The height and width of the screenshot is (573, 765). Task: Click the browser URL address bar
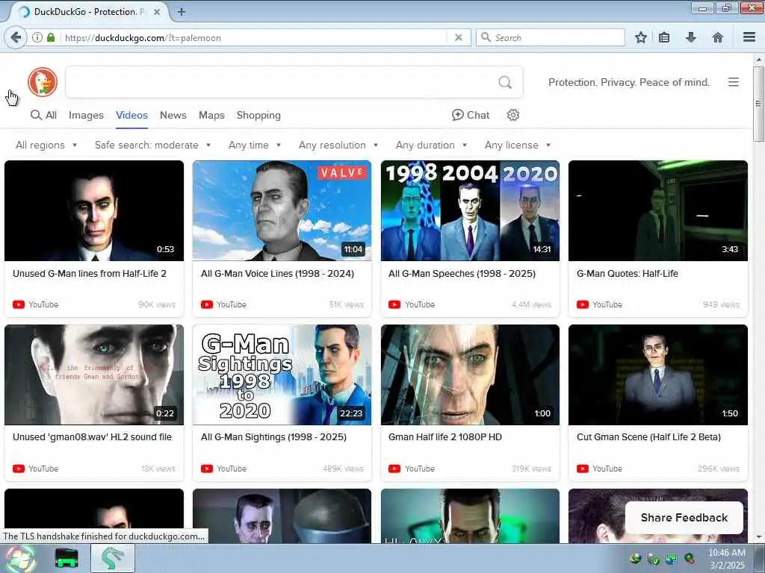pyautogui.click(x=254, y=37)
